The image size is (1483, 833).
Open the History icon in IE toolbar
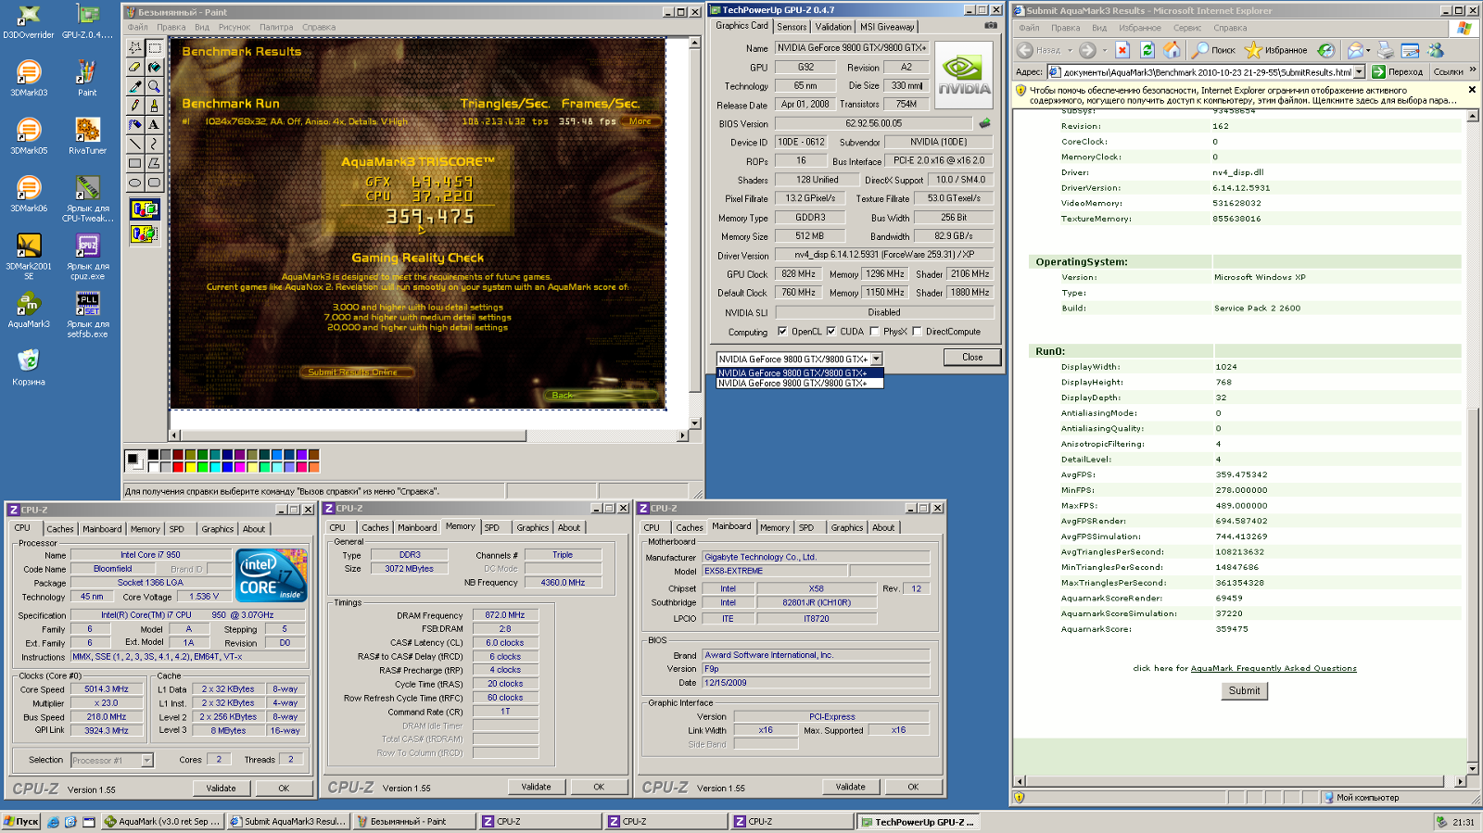(1326, 50)
